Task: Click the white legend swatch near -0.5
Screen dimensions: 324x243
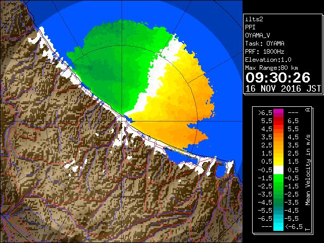Action: (x=278, y=170)
